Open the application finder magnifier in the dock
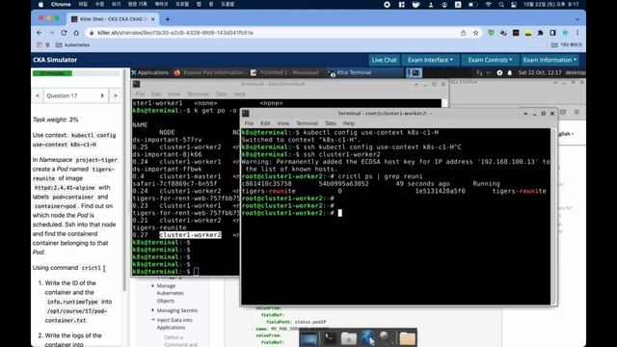 tap(387, 338)
